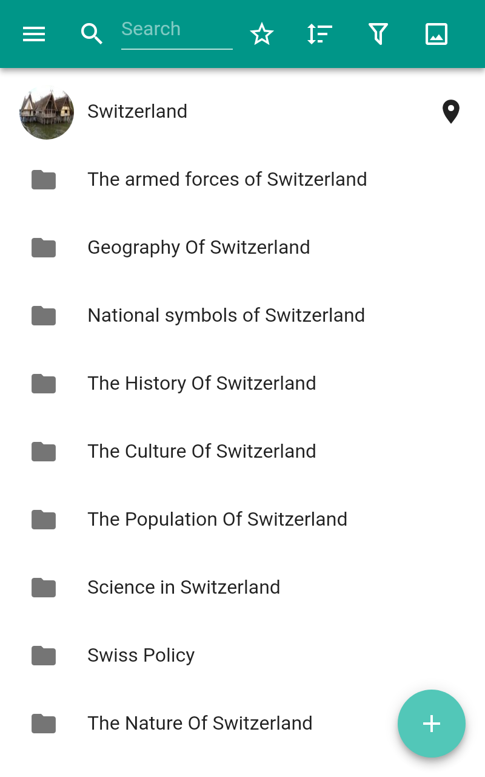Open the sort order options
This screenshot has width=485, height=777.
pyautogui.click(x=319, y=34)
